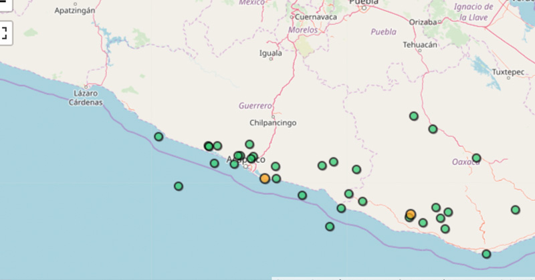The image size is (535, 280).
Task: Click the Lázaro Cárdenas city label
Action: point(86,98)
